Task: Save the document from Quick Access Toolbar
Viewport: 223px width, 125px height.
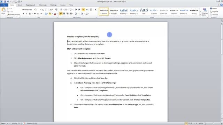Action: pyautogui.click(x=5, y=1)
